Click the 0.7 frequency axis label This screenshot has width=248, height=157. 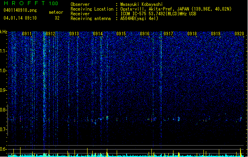4,130
